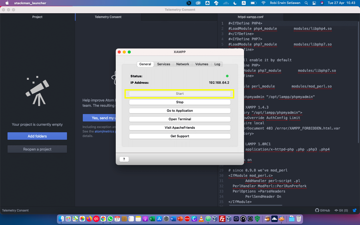Open VLC media player in the dock
Screen dimensions: 360x225
(x=201, y=219)
